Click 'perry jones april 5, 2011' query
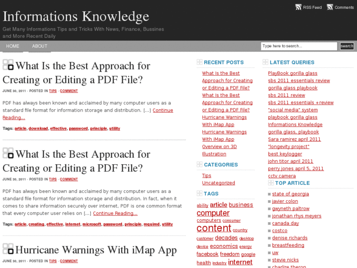The image size is (357, 268). pyautogui.click(x=296, y=169)
